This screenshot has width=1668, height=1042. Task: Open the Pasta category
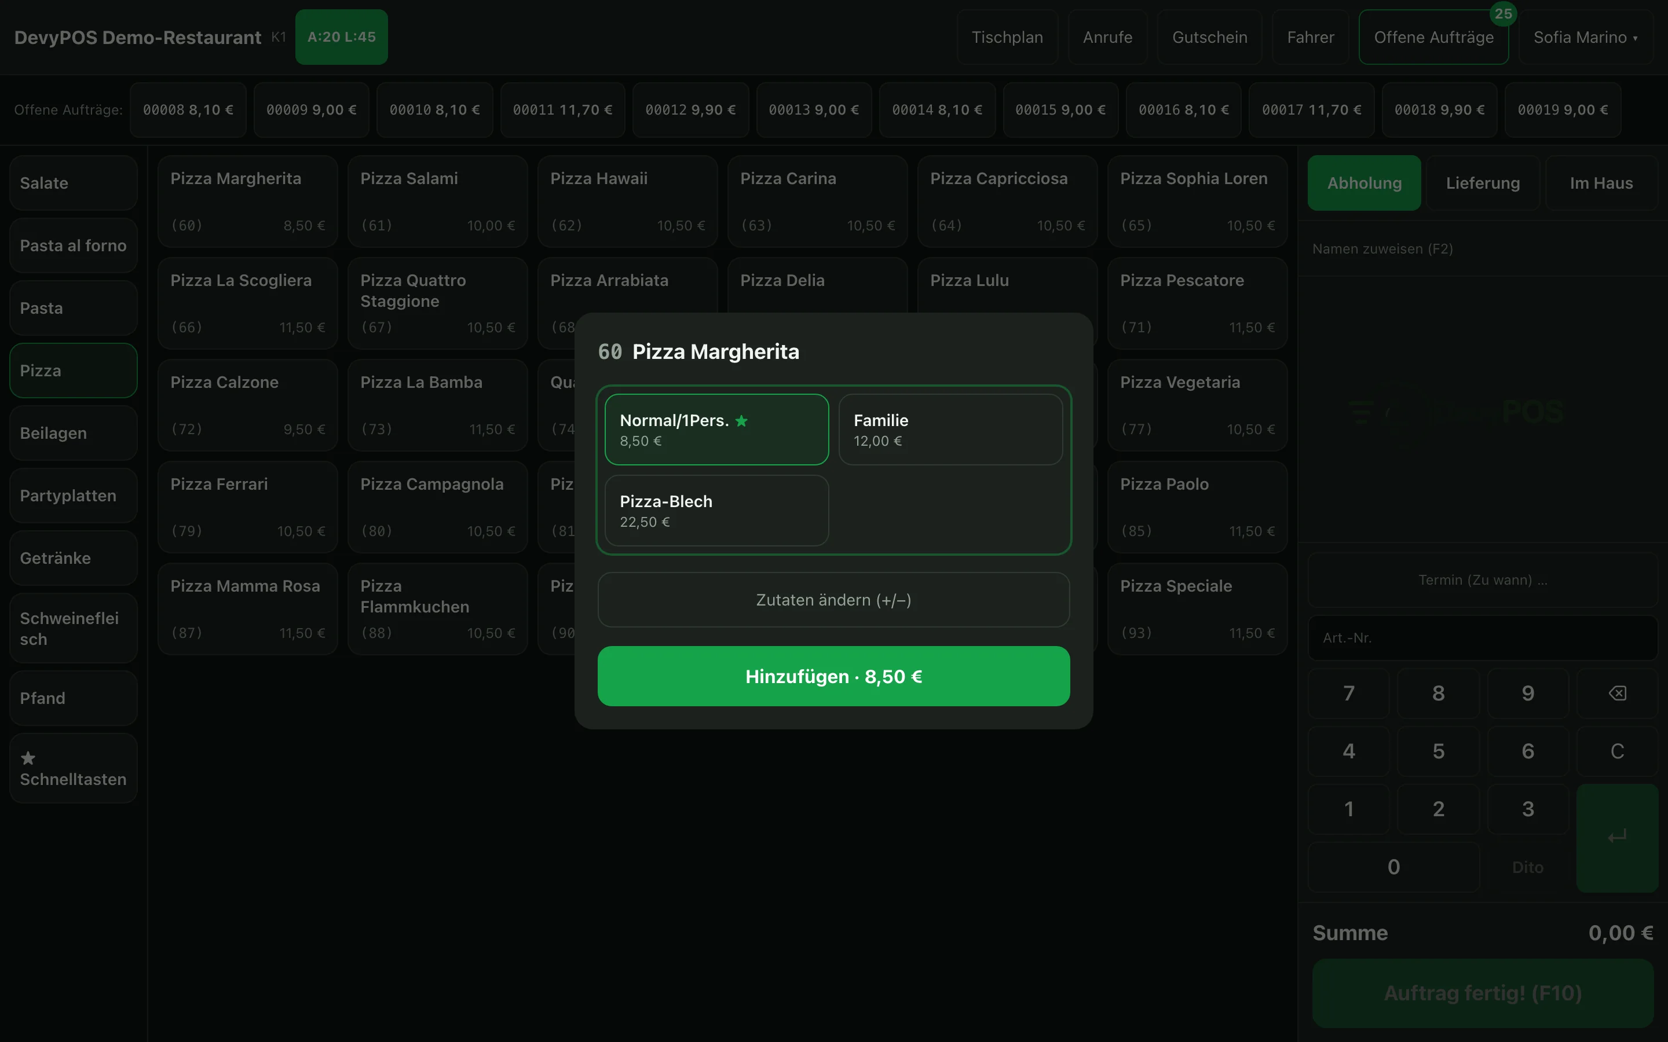[x=73, y=308]
